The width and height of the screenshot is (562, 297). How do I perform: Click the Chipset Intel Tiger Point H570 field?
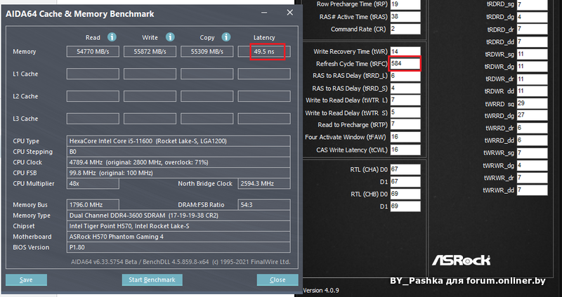point(178,226)
